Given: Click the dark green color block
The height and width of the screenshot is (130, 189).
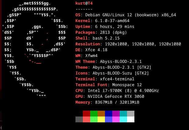Looking at the screenshot, I should 94,114.
